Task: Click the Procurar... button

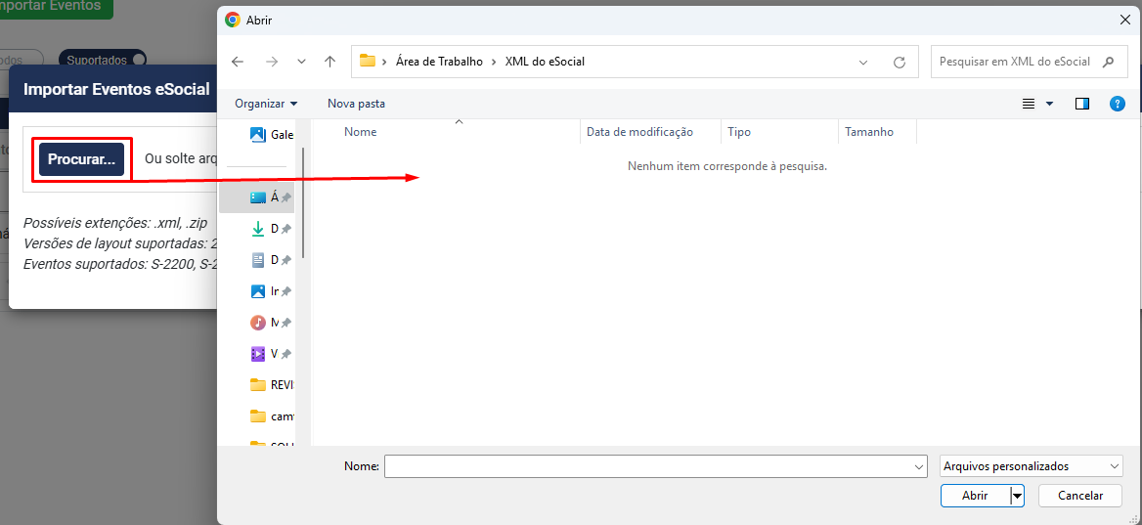Action: click(x=81, y=159)
